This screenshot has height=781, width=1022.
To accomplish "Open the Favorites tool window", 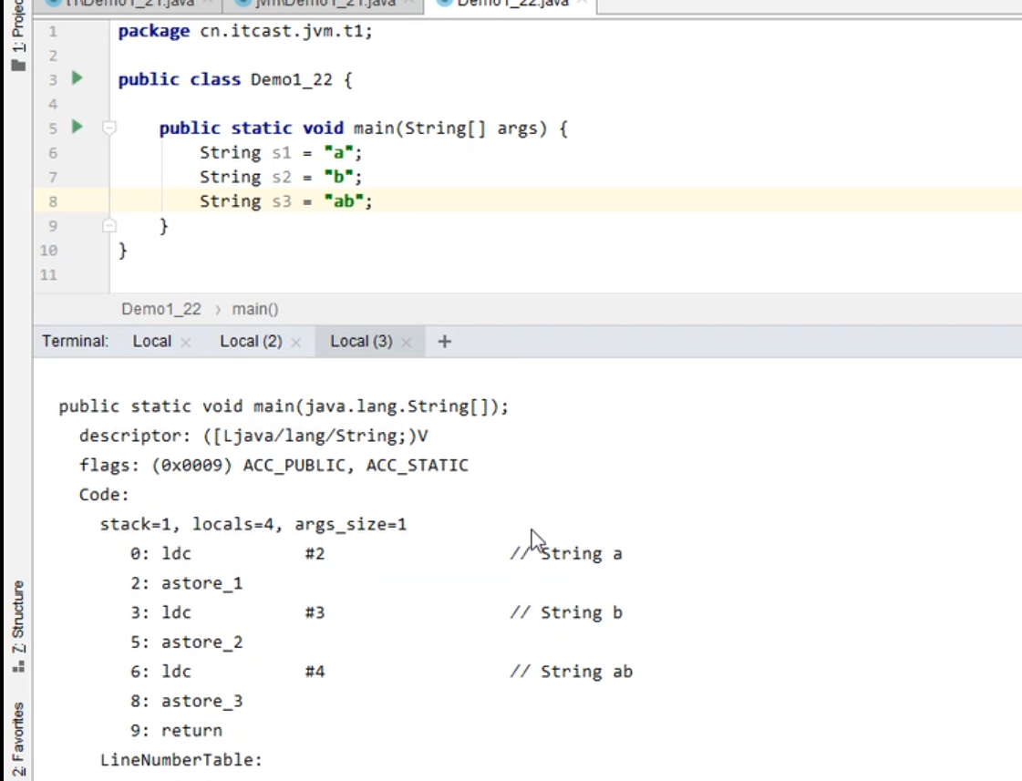I will tap(18, 741).
